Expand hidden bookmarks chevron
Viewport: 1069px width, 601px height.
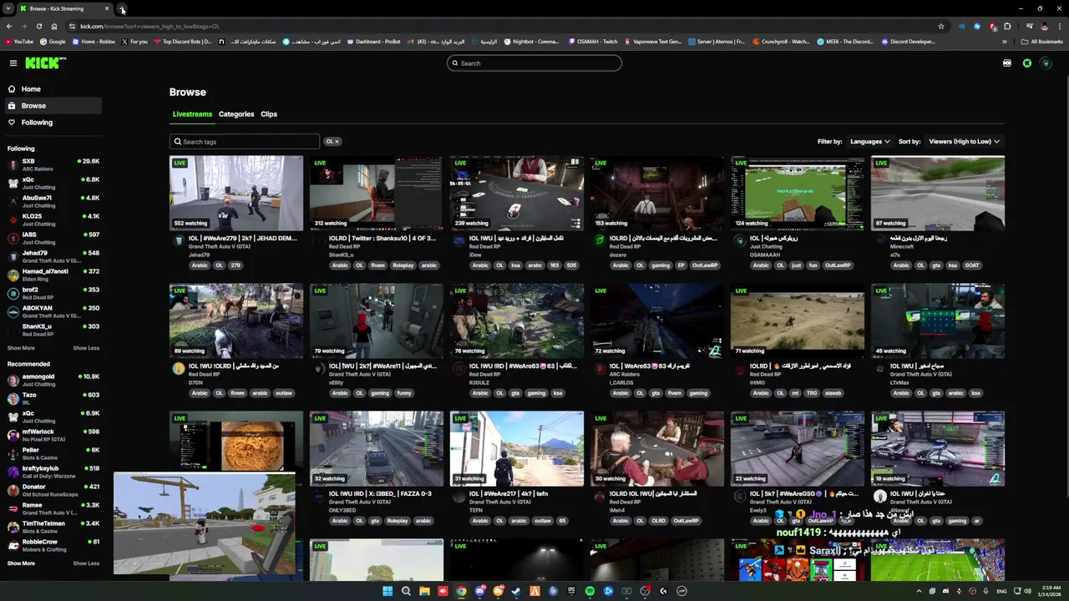[x=1006, y=42]
